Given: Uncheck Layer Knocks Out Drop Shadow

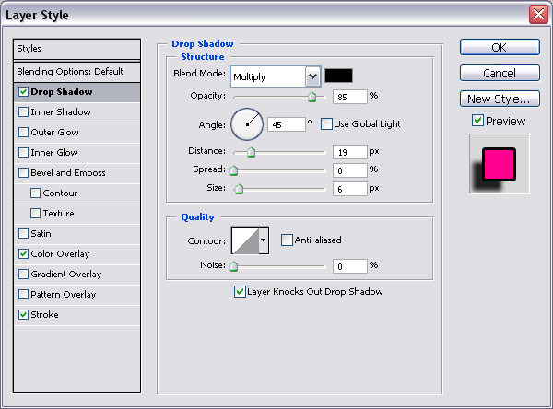Looking at the screenshot, I should [x=241, y=292].
